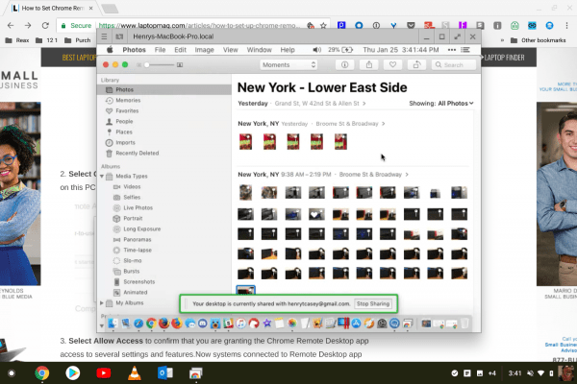Collapse the Media Types album group
This screenshot has height=384, width=577.
coord(102,177)
